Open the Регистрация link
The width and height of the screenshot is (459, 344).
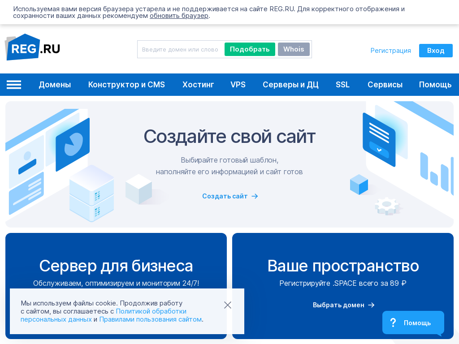coord(390,51)
